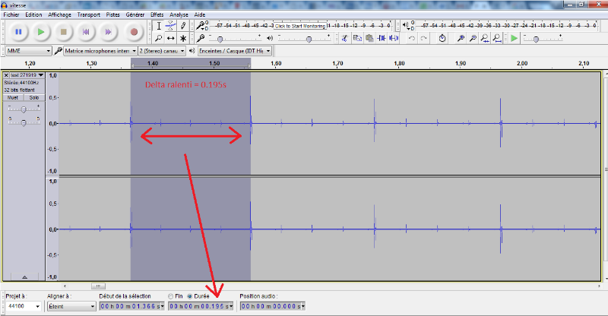Screen dimensions: 608x316
Task: Click the Zoom In icon
Action: click(461, 38)
